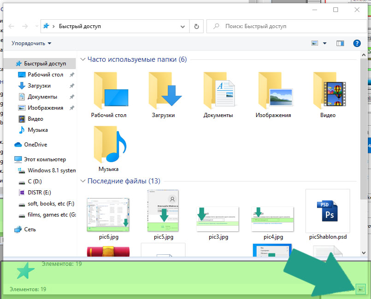Unpin Изображения via its pin icon

coord(72,108)
